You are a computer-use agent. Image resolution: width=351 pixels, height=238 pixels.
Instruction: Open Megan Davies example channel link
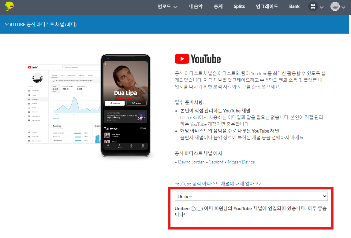click(x=241, y=162)
